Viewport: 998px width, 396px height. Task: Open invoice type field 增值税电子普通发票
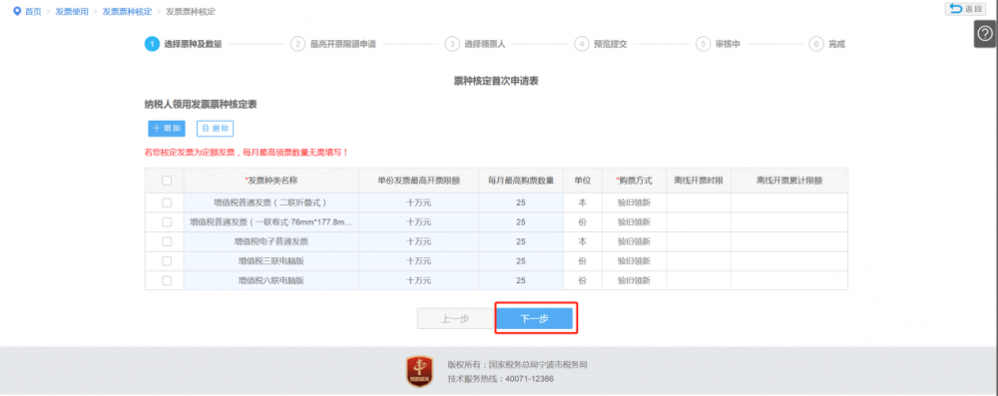[271, 242]
